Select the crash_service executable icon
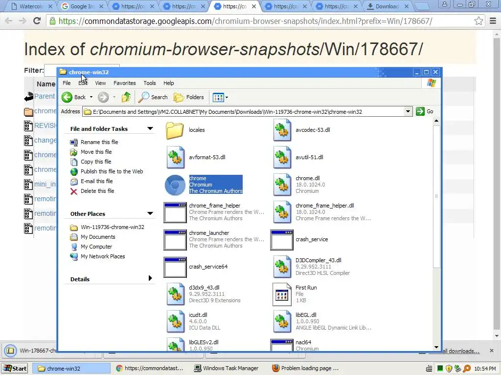501x375 pixels. pyautogui.click(x=281, y=240)
